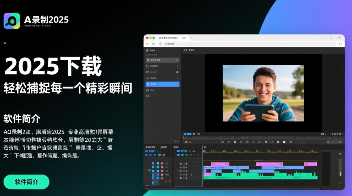Expand the disclosure arrow beside the track list
Image resolution: width=352 pixels, height=196 pixels.
tap(178, 170)
